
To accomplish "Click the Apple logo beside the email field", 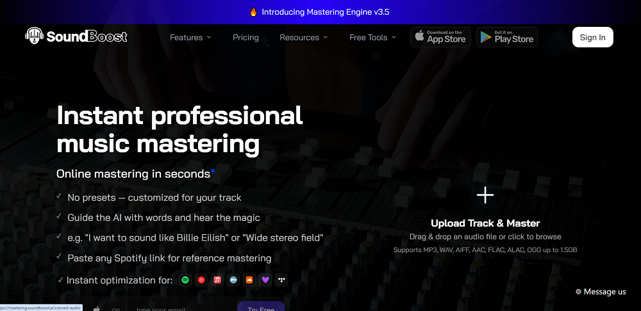I will pos(97,308).
